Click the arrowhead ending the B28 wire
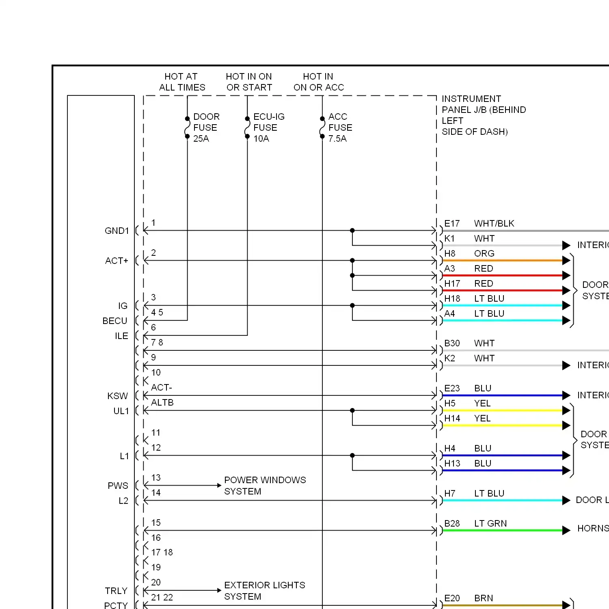This screenshot has height=609, width=609. [x=566, y=531]
